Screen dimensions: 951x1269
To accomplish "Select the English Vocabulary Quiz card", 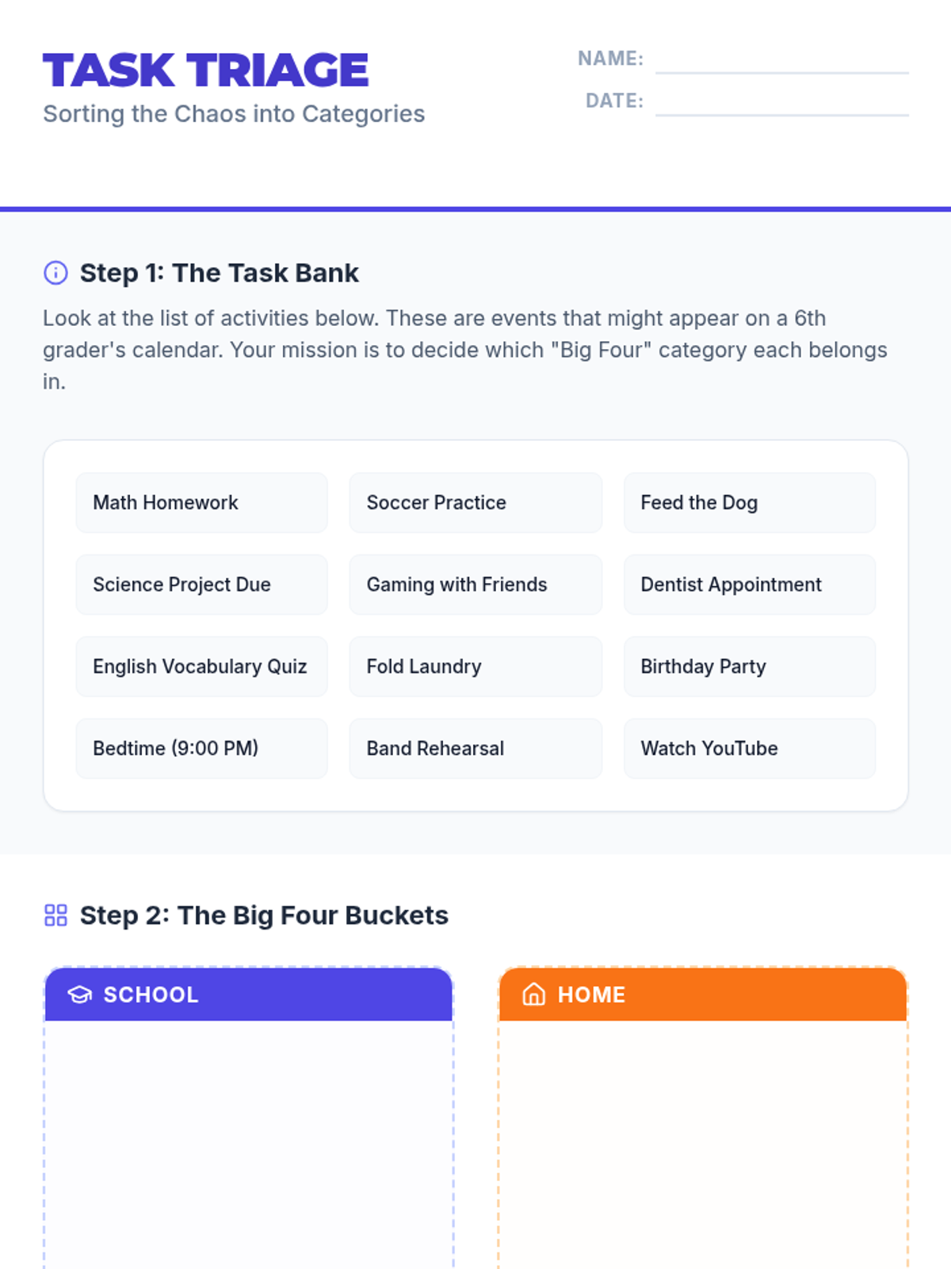I will pos(201,666).
